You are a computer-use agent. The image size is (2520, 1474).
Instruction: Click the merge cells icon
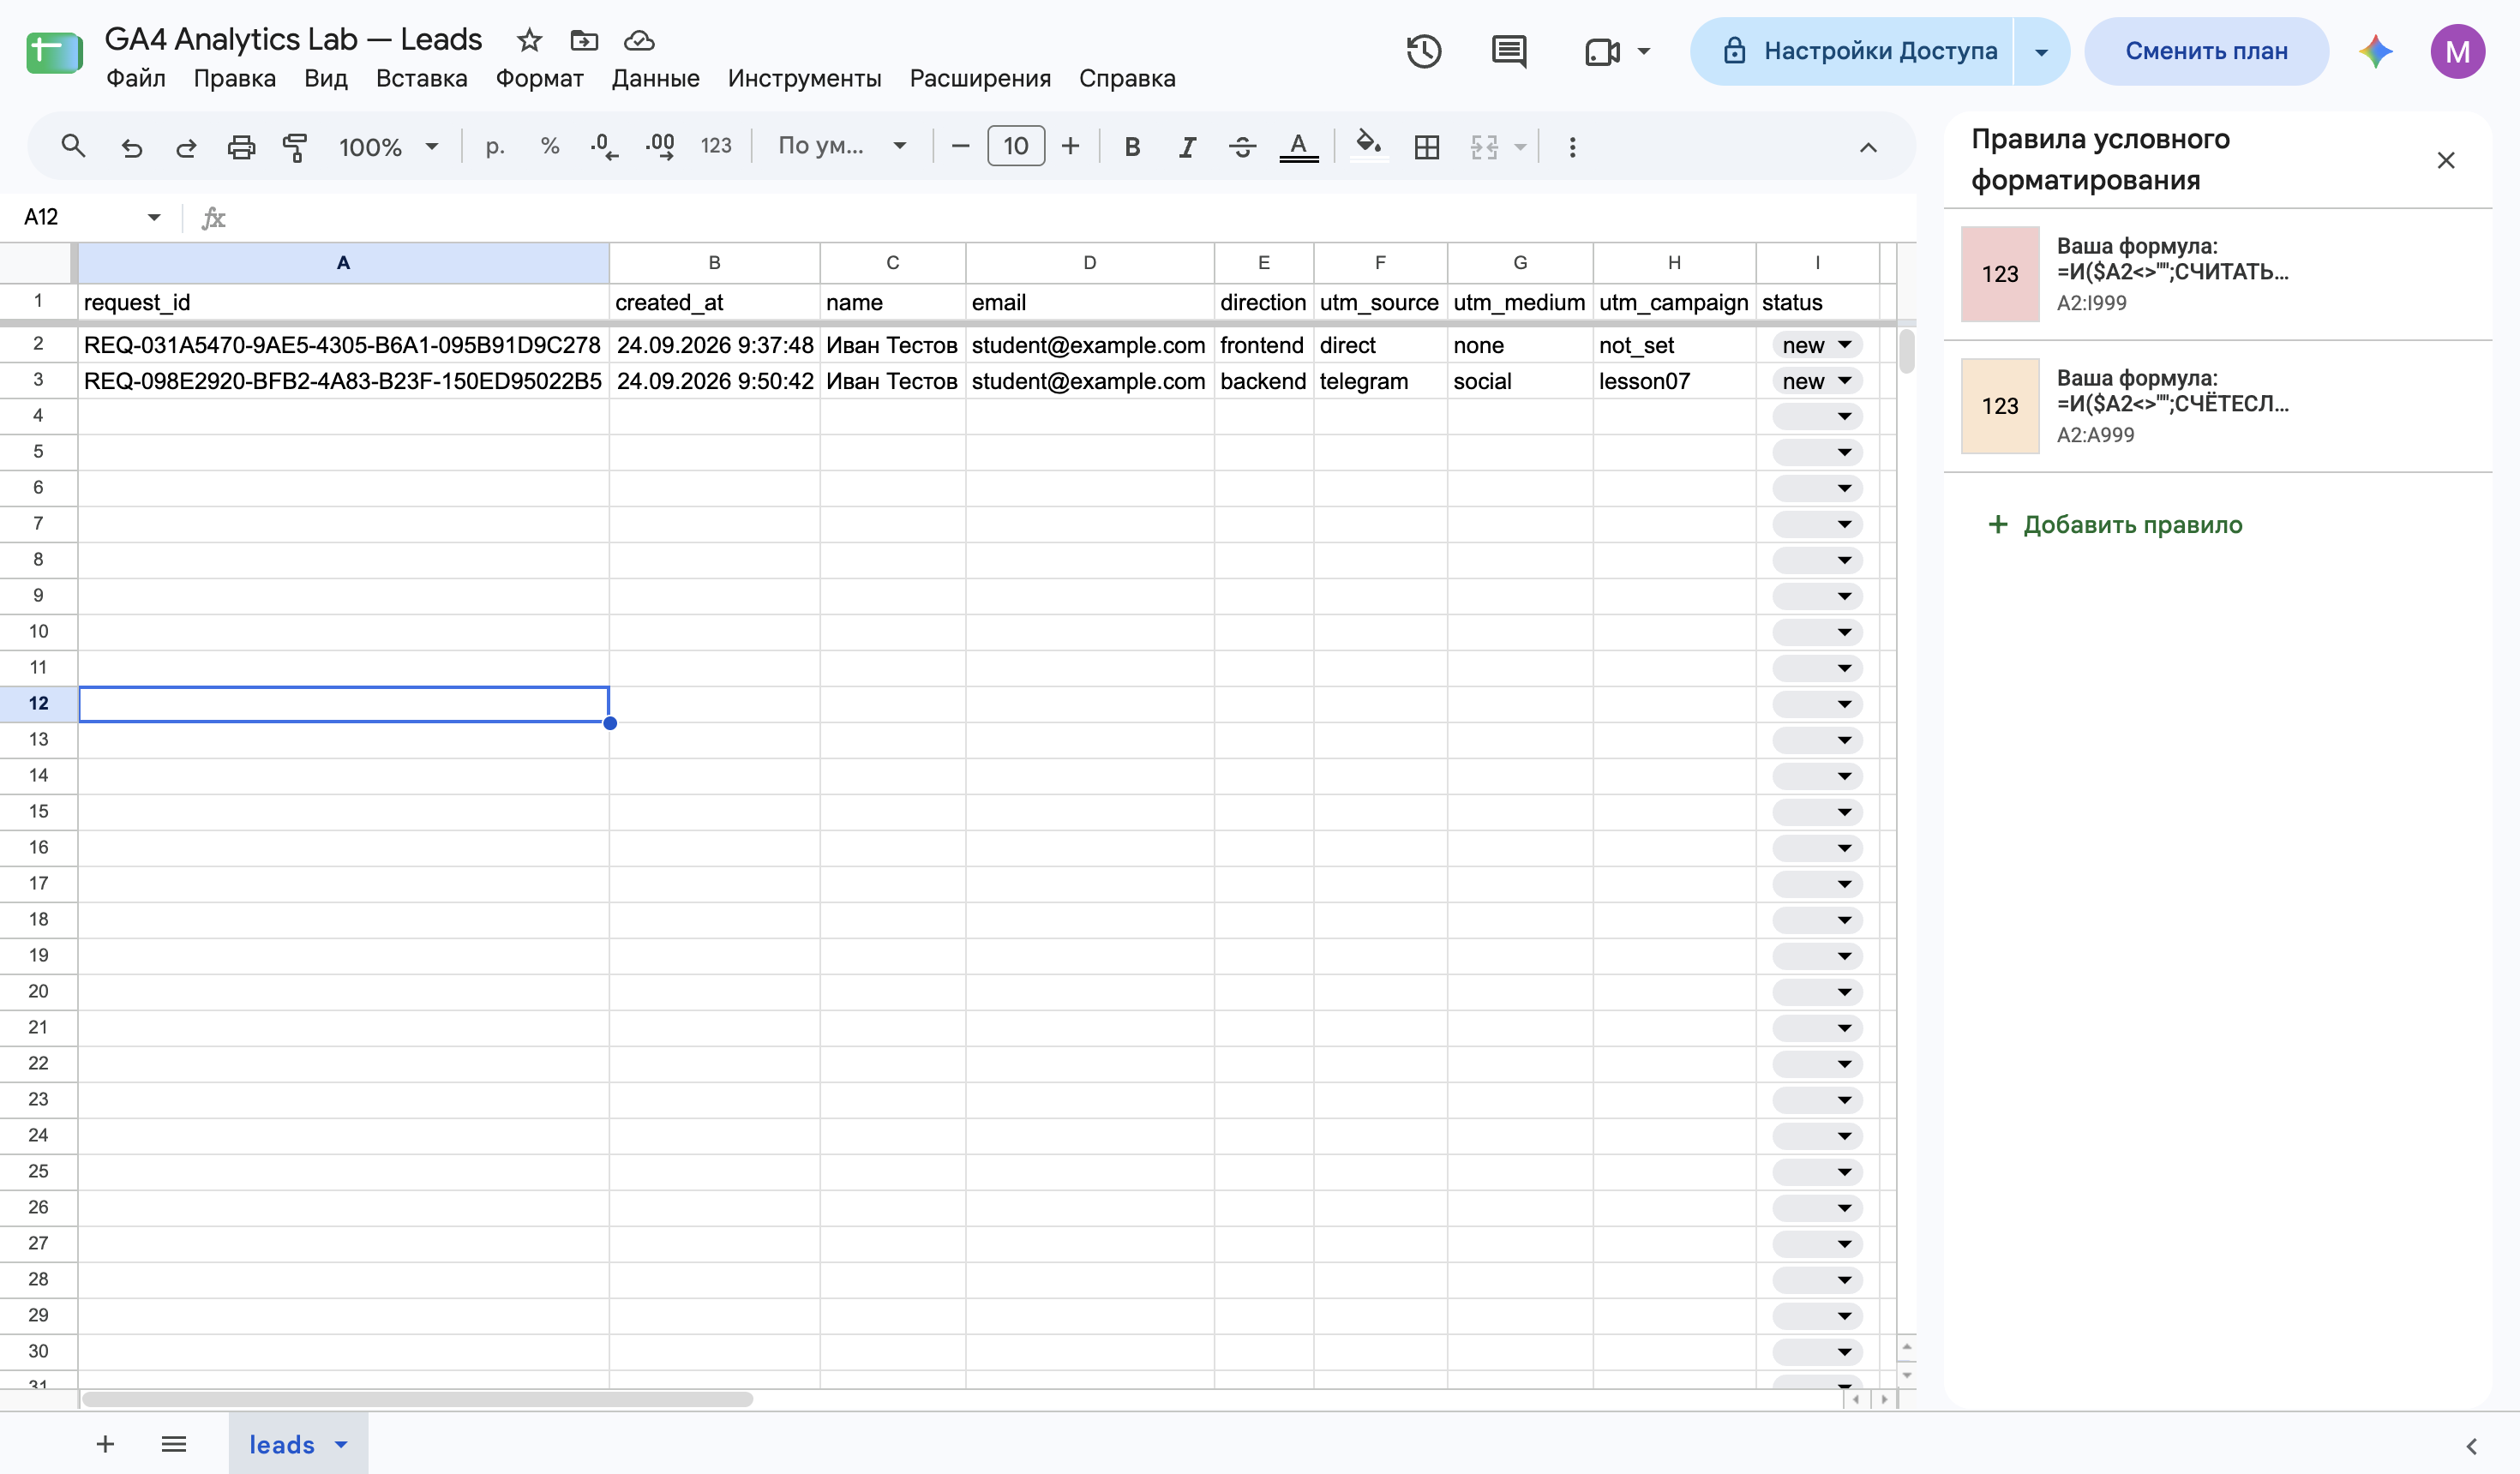[x=1484, y=147]
